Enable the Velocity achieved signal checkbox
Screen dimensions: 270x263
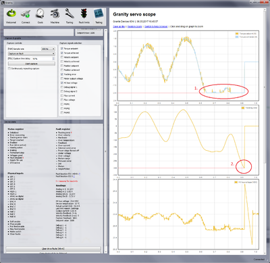[62, 62]
